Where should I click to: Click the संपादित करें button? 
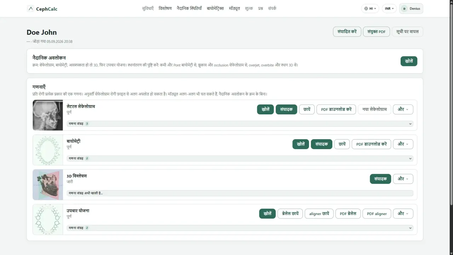(x=347, y=32)
